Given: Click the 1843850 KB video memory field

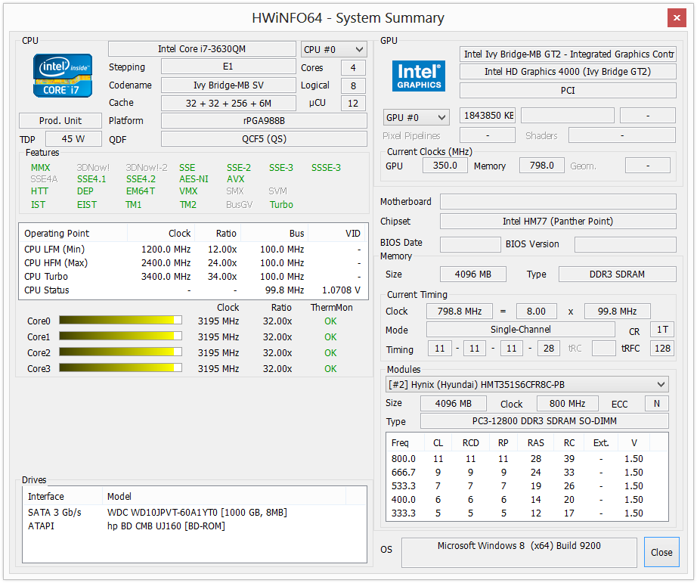Looking at the screenshot, I should 488,116.
